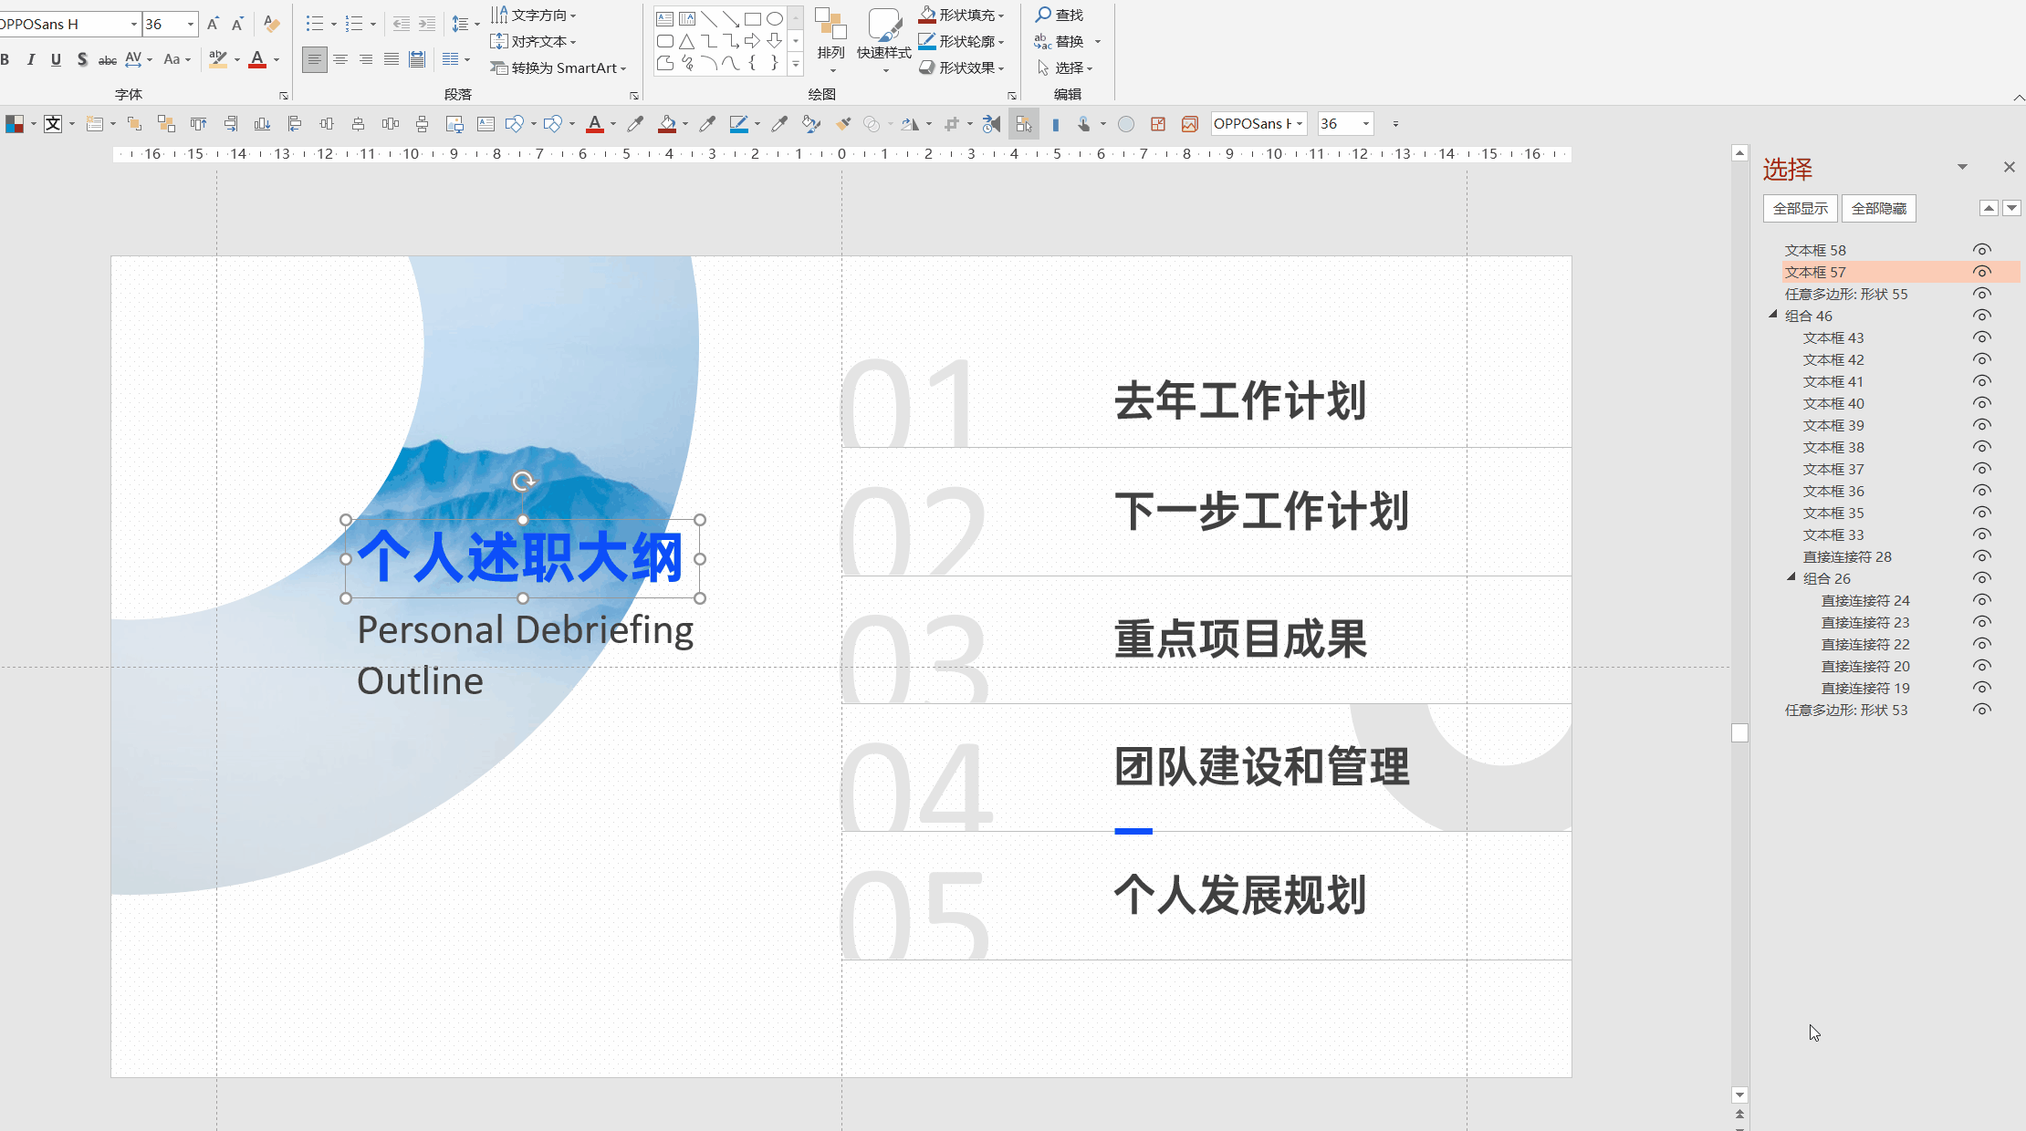The height and width of the screenshot is (1131, 2026).
Task: Click the 全部隐藏 button
Action: click(x=1878, y=208)
